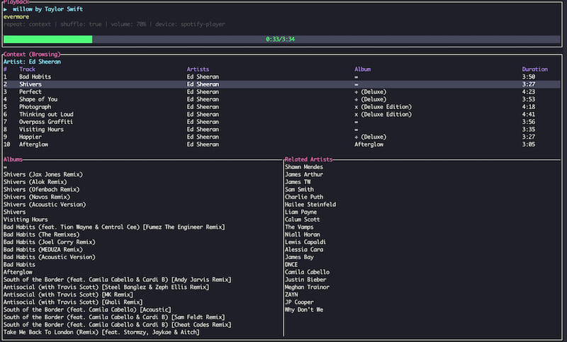Select the 'Visiting Hours' track row
This screenshot has height=342, width=567.
(281, 130)
